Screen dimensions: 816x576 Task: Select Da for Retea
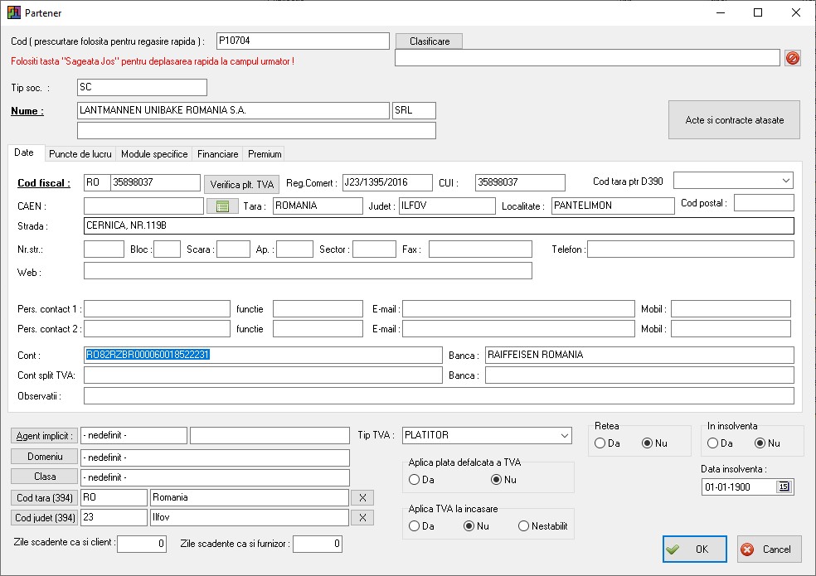(600, 443)
